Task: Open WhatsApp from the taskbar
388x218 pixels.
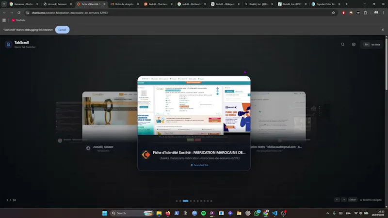Action: [257, 213]
